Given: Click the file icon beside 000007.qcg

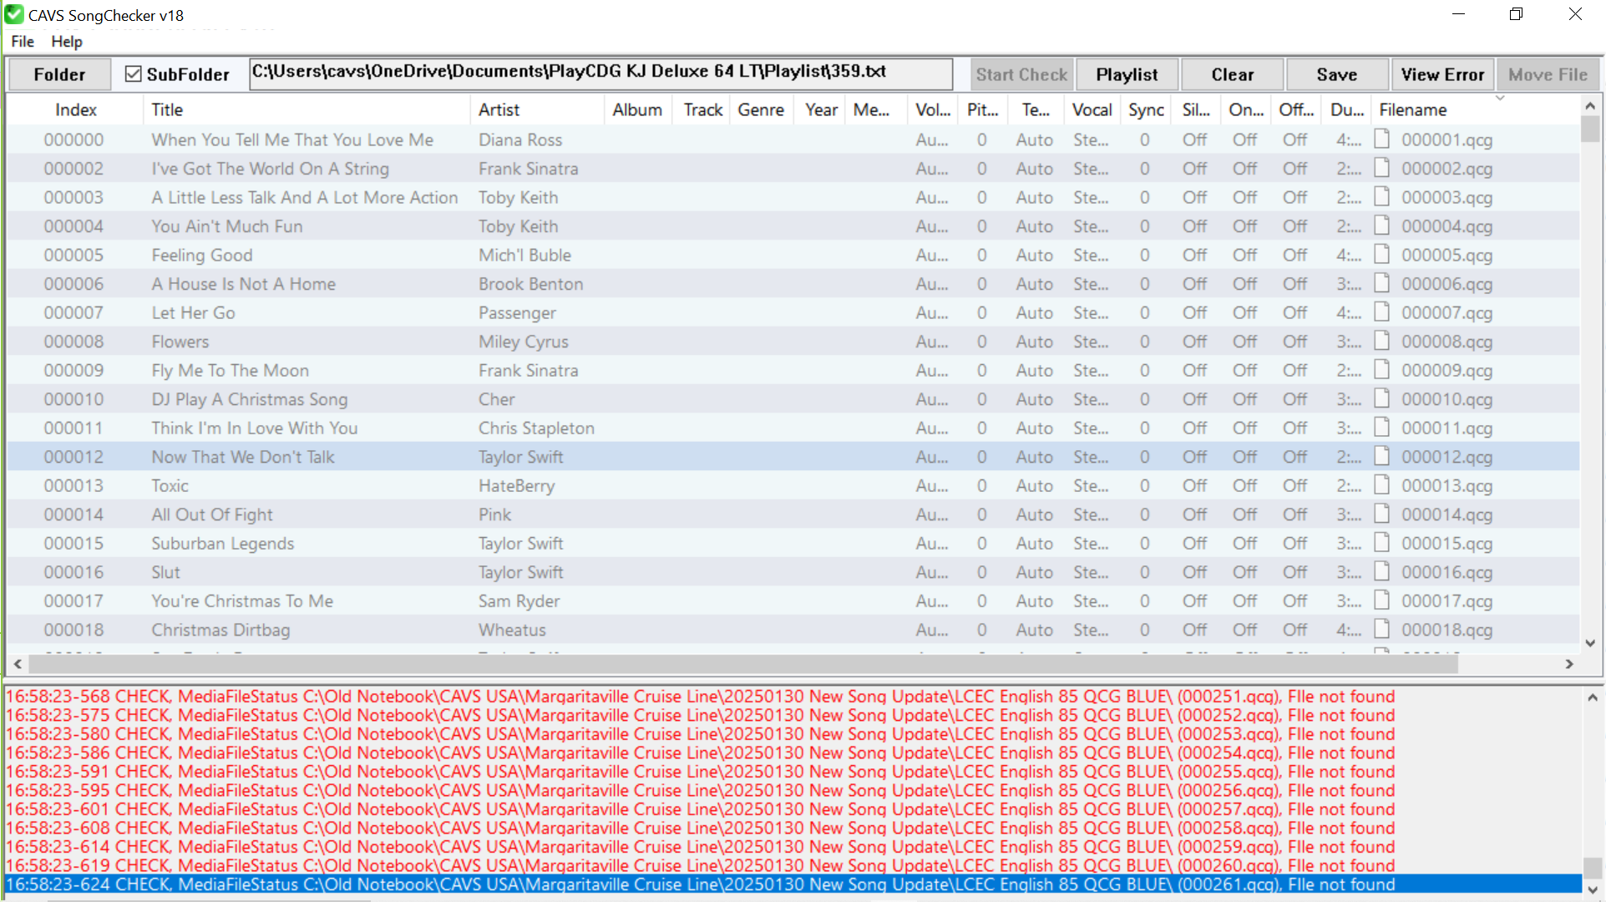Looking at the screenshot, I should (1382, 312).
